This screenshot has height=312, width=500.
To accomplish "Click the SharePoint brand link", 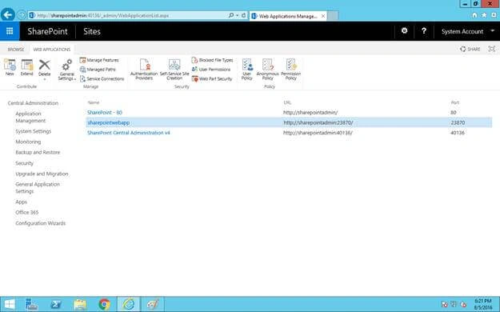I will (x=47, y=31).
